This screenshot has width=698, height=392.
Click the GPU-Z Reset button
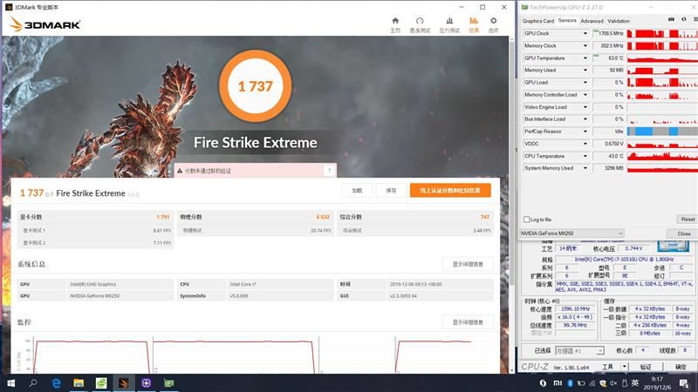pyautogui.click(x=688, y=220)
